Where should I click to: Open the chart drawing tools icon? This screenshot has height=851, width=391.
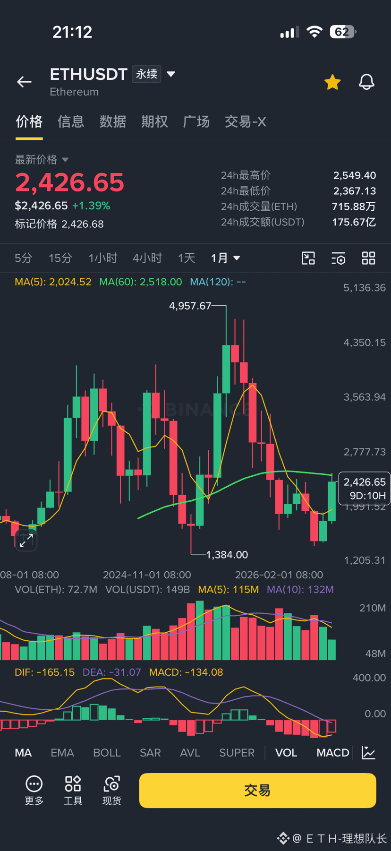308,258
